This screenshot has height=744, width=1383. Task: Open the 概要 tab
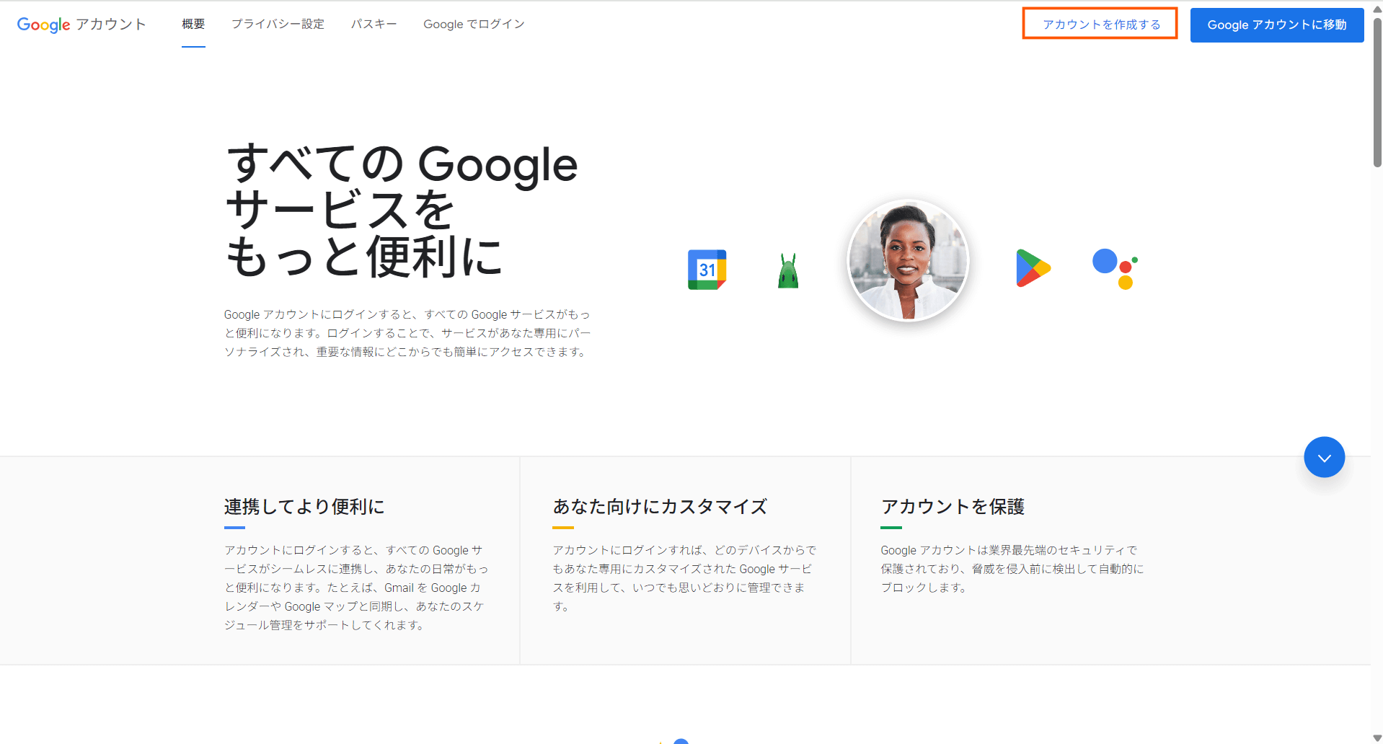click(193, 25)
